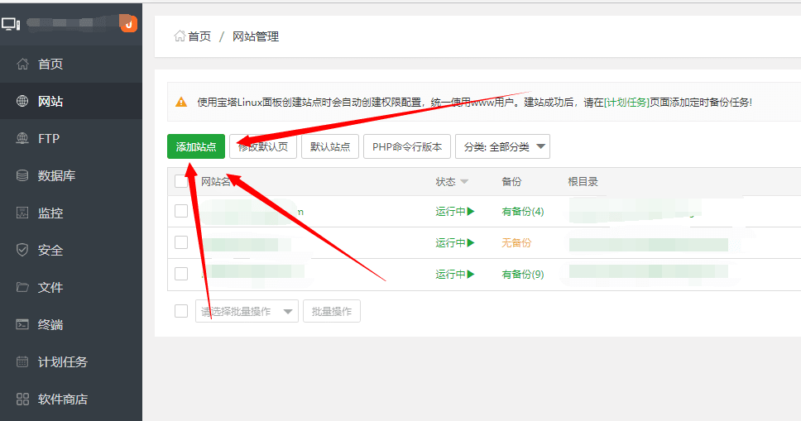Tick the checkbox beside the batch operation dropdown
Screen dimensions: 801x421
point(181,311)
